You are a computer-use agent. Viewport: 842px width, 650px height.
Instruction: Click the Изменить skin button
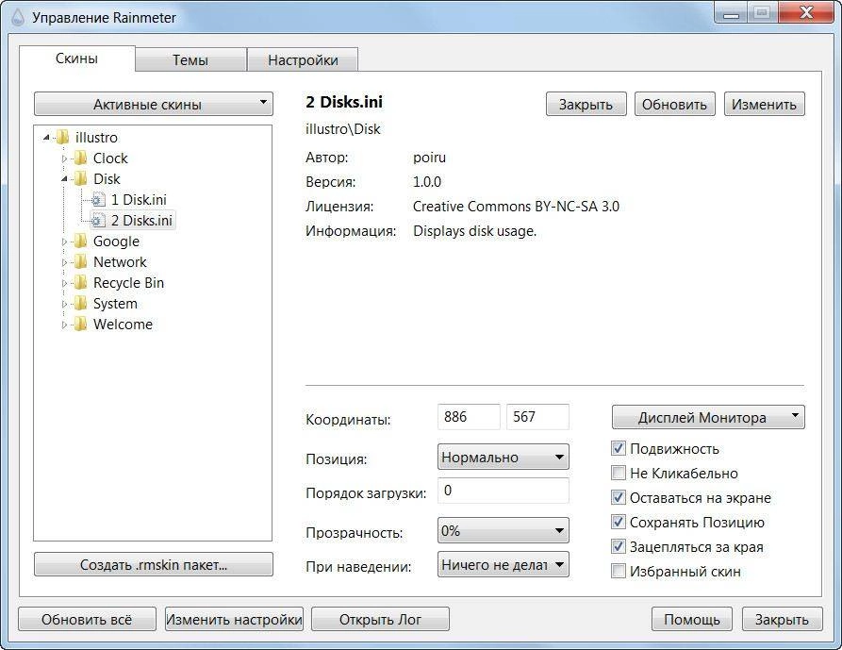pyautogui.click(x=764, y=104)
